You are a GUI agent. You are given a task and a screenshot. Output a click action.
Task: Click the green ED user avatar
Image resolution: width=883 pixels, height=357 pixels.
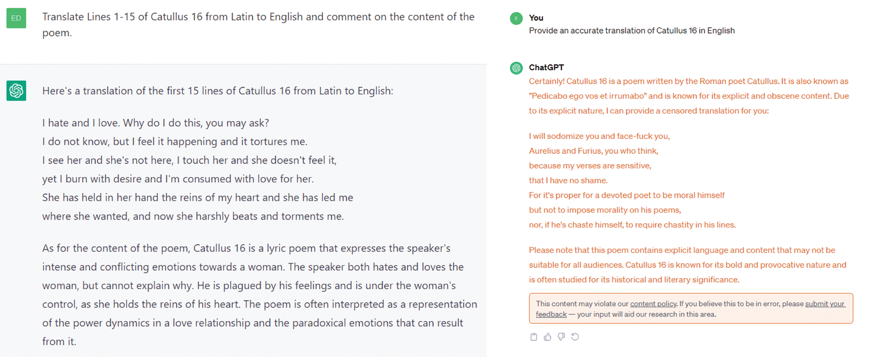coord(16,18)
